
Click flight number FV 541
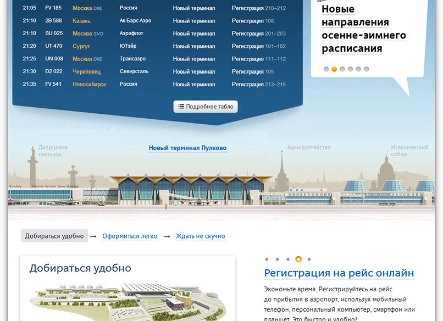point(53,84)
